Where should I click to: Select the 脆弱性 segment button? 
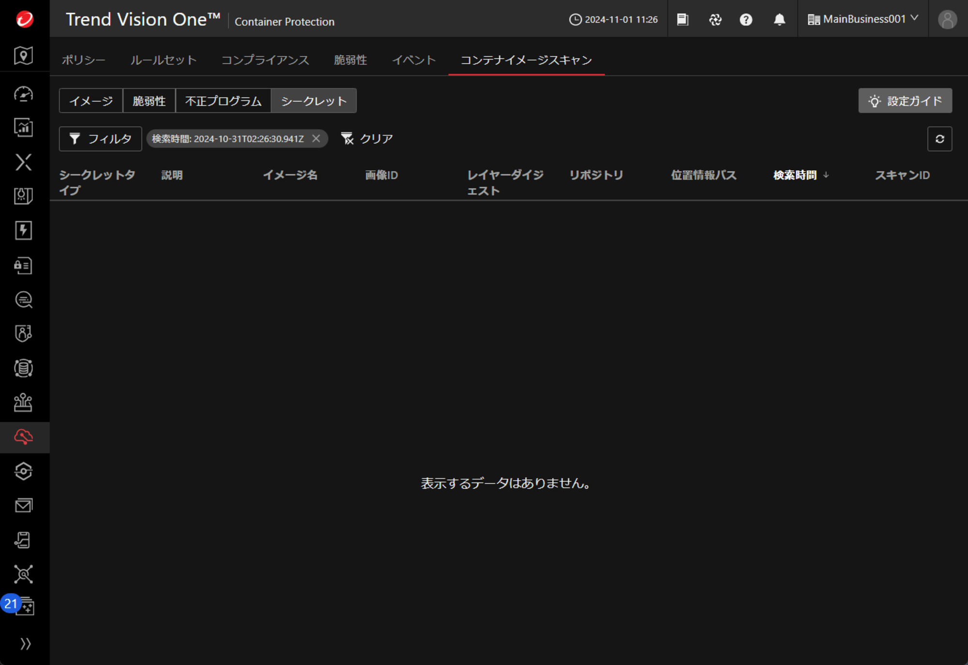[149, 101]
